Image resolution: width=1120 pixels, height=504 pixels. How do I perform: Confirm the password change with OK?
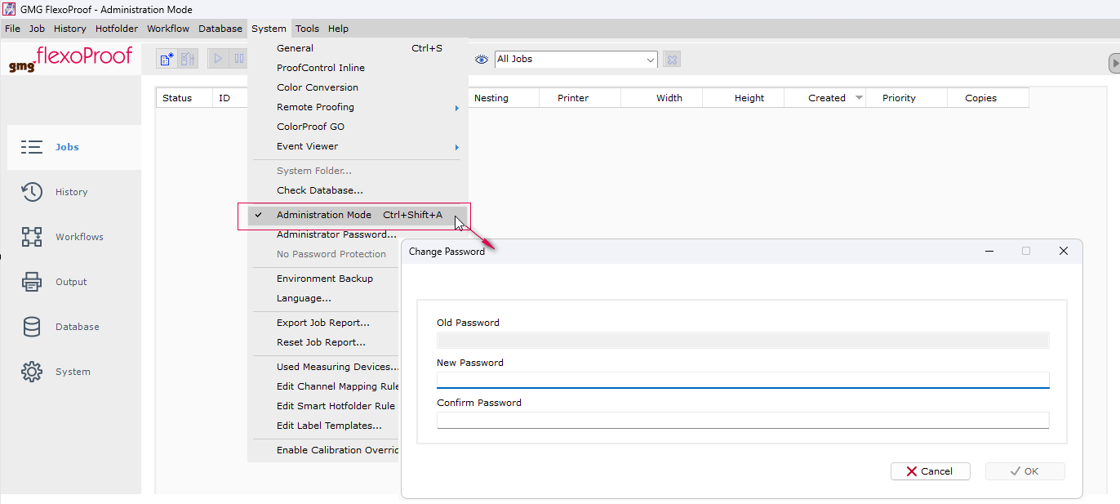[x=1024, y=471]
